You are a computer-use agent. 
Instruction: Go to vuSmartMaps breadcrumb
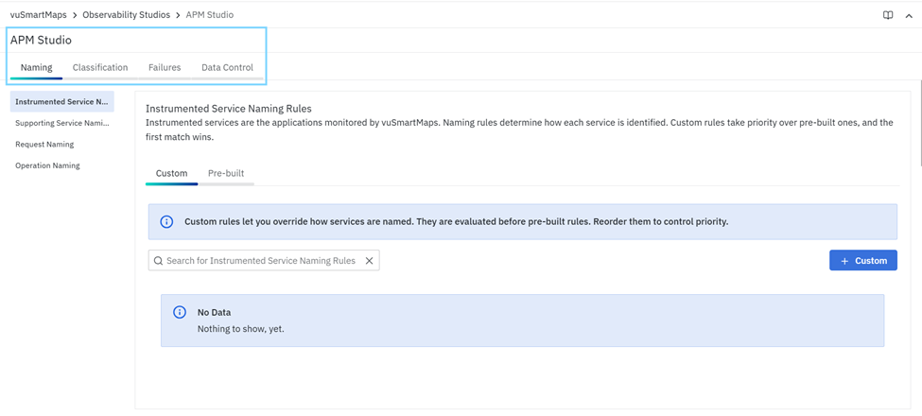pos(38,15)
